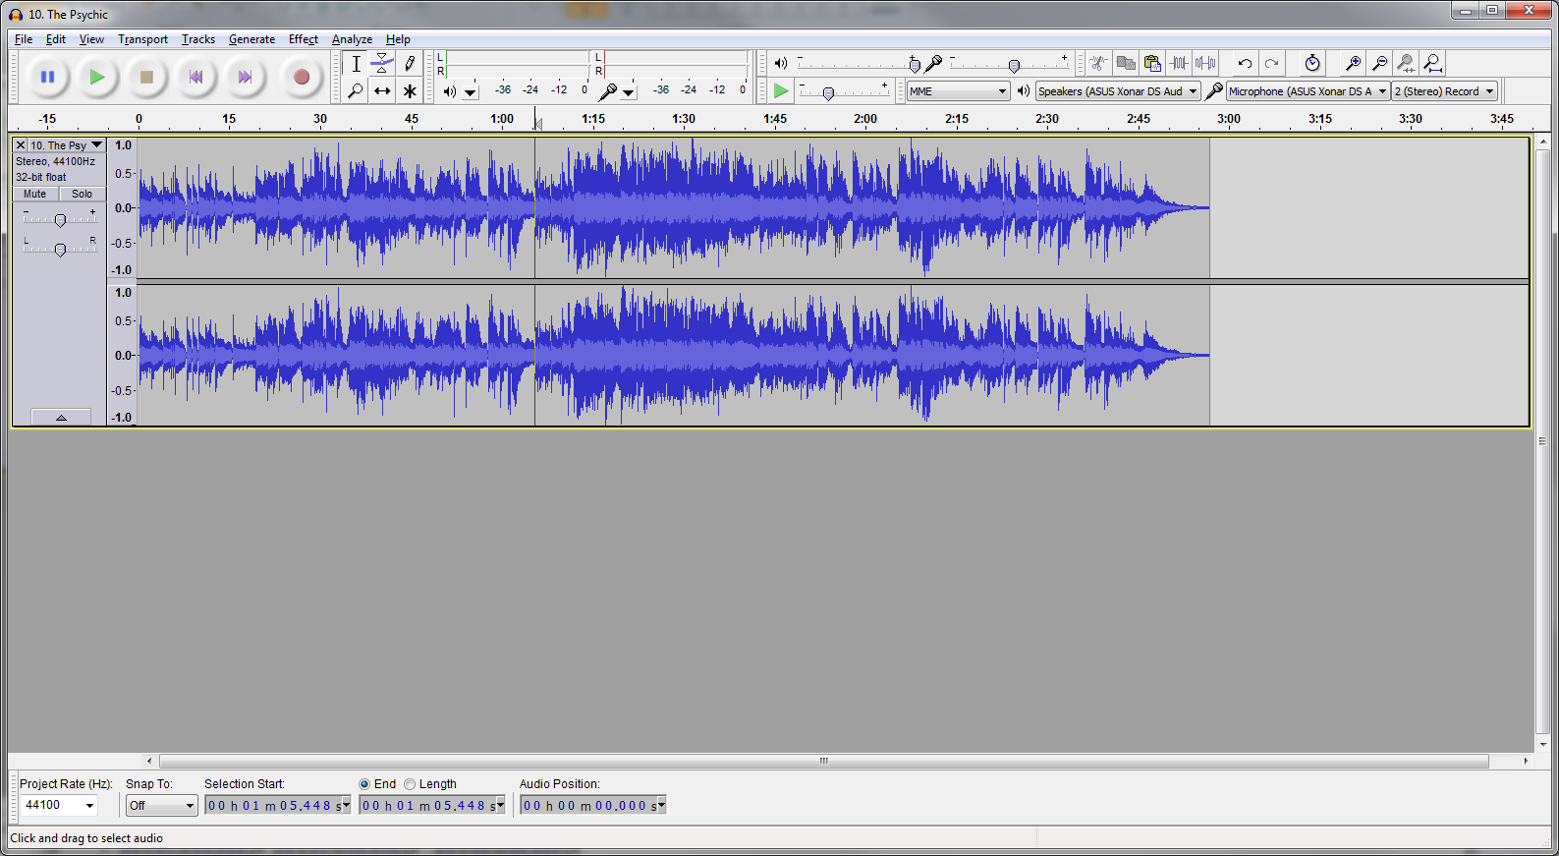The width and height of the screenshot is (1559, 856).
Task: Select the Multi-Tool asterisk mode
Action: 410,90
